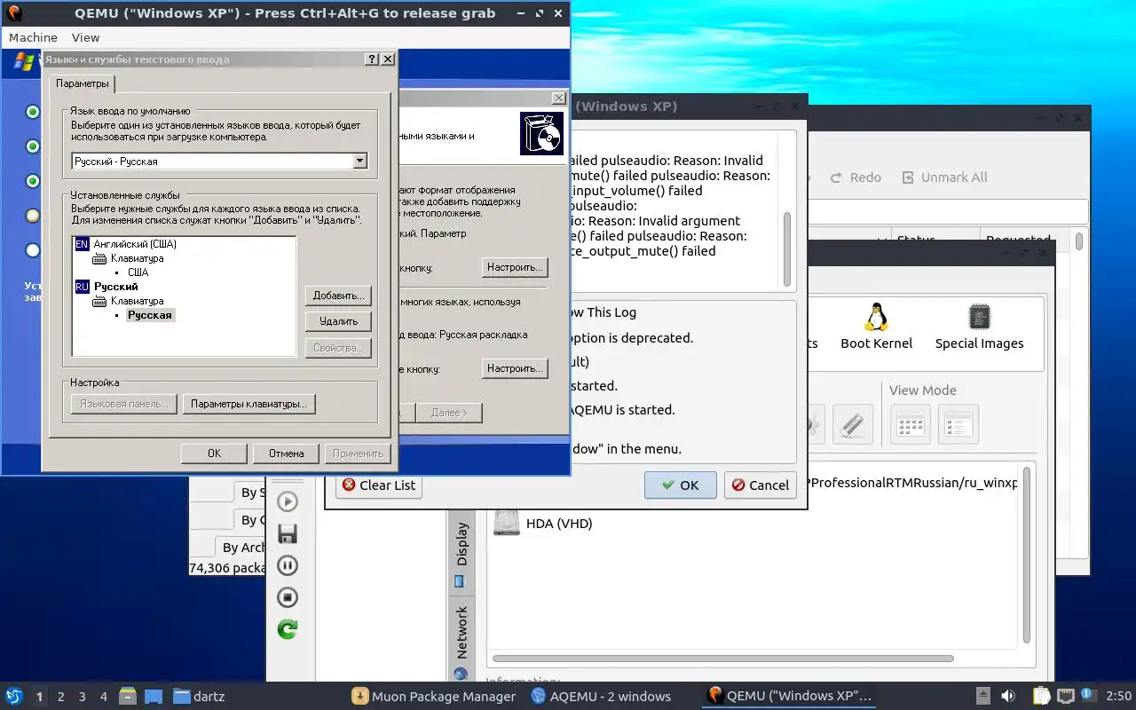
Task: Click the eraser icon beside View Mode
Action: [852, 424]
